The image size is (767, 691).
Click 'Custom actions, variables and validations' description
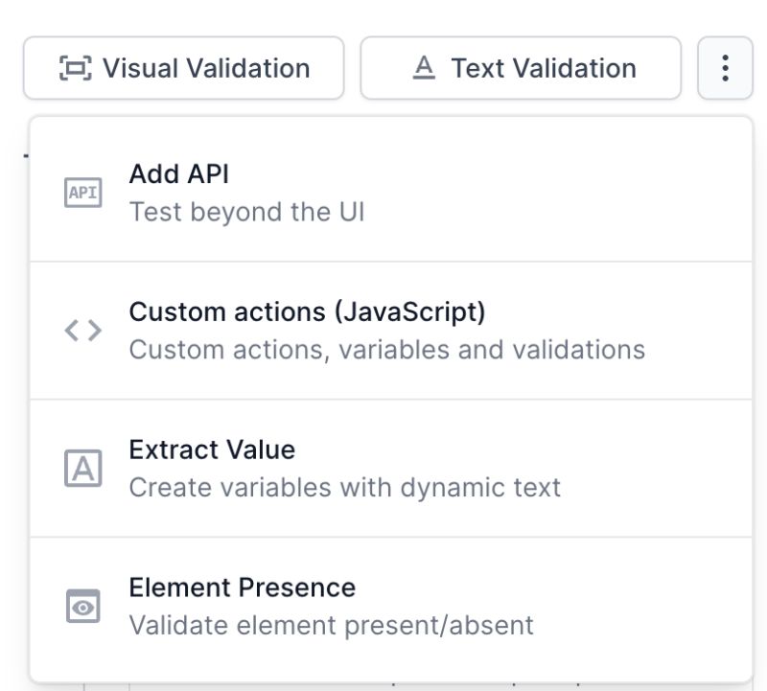(386, 350)
